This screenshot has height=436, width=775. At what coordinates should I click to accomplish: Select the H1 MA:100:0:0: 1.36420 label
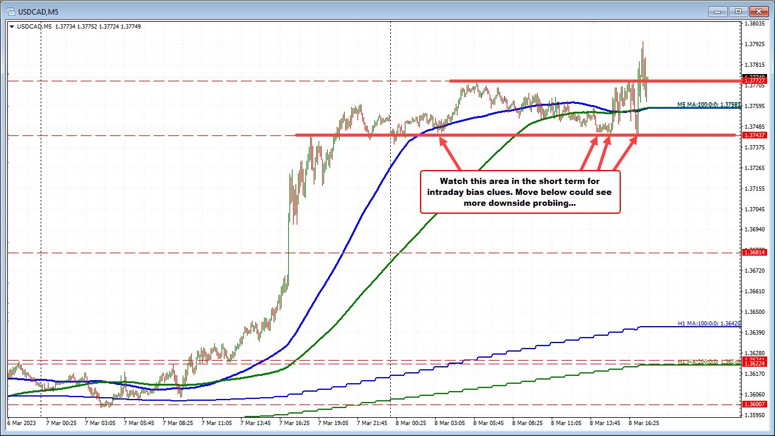click(709, 324)
